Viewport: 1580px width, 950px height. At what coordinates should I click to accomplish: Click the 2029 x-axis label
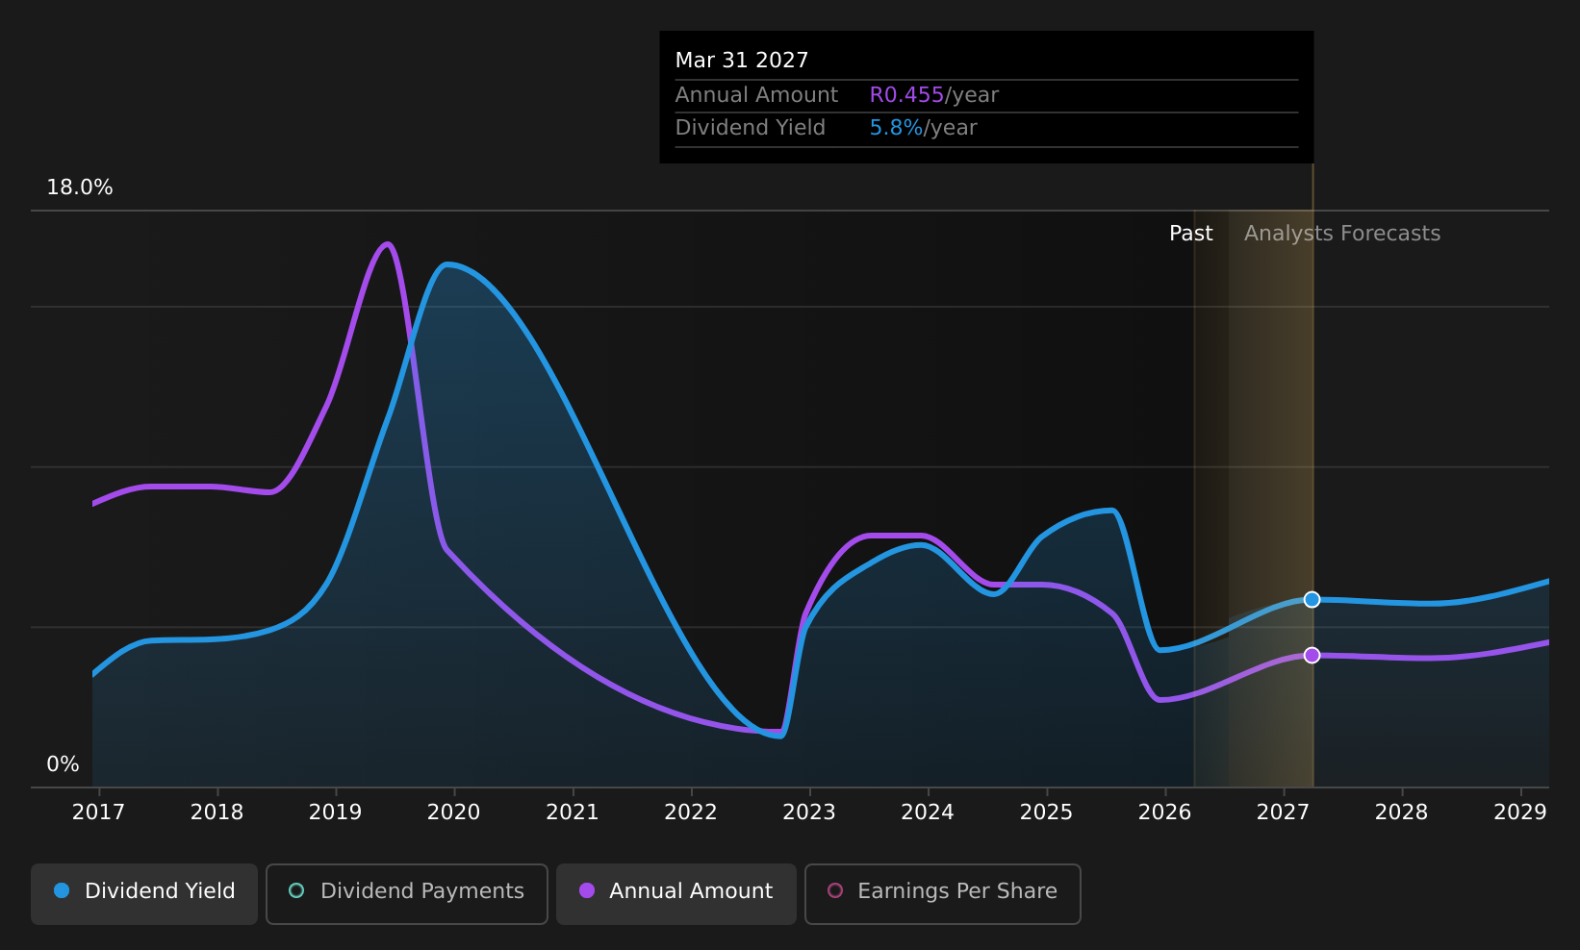click(x=1519, y=812)
